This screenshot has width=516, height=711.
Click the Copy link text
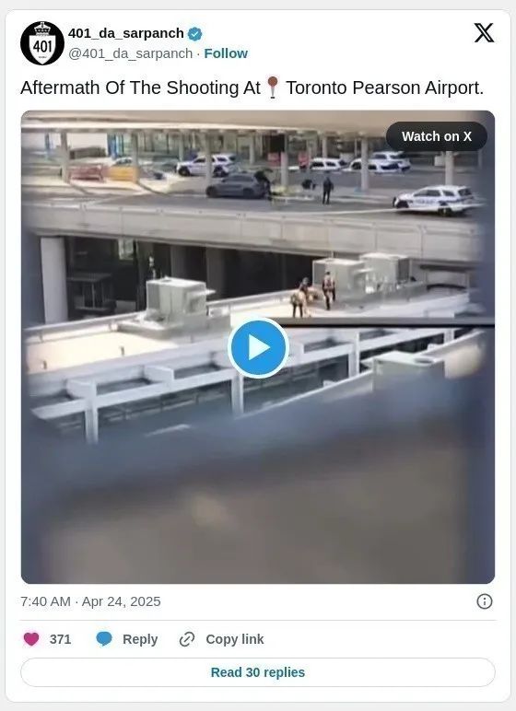(x=235, y=639)
